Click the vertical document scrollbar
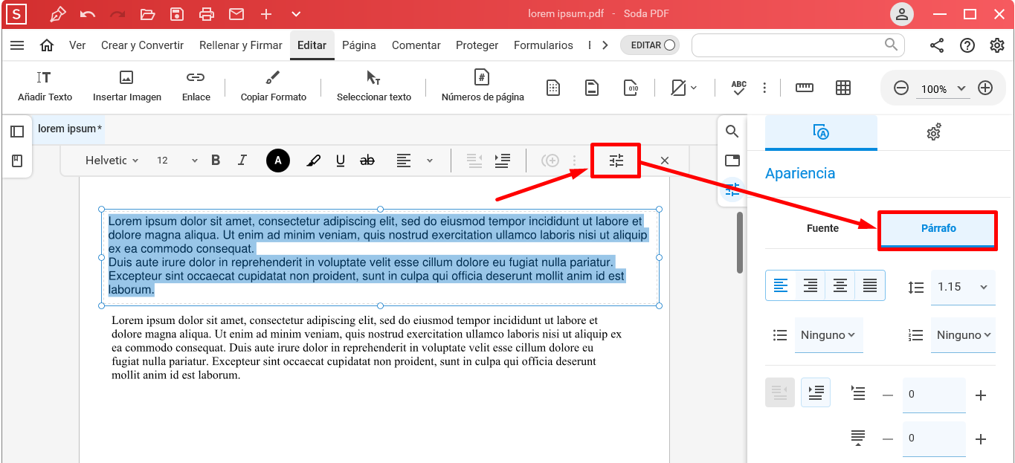 click(x=740, y=243)
